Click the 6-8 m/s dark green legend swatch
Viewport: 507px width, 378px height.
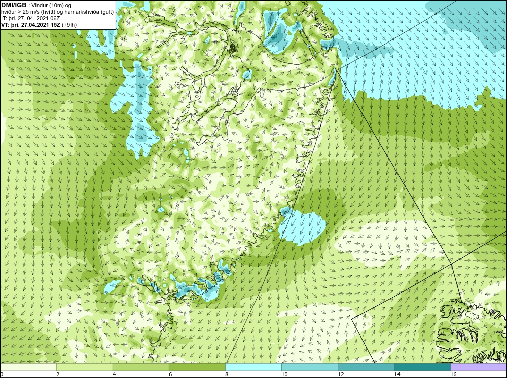coord(197,367)
